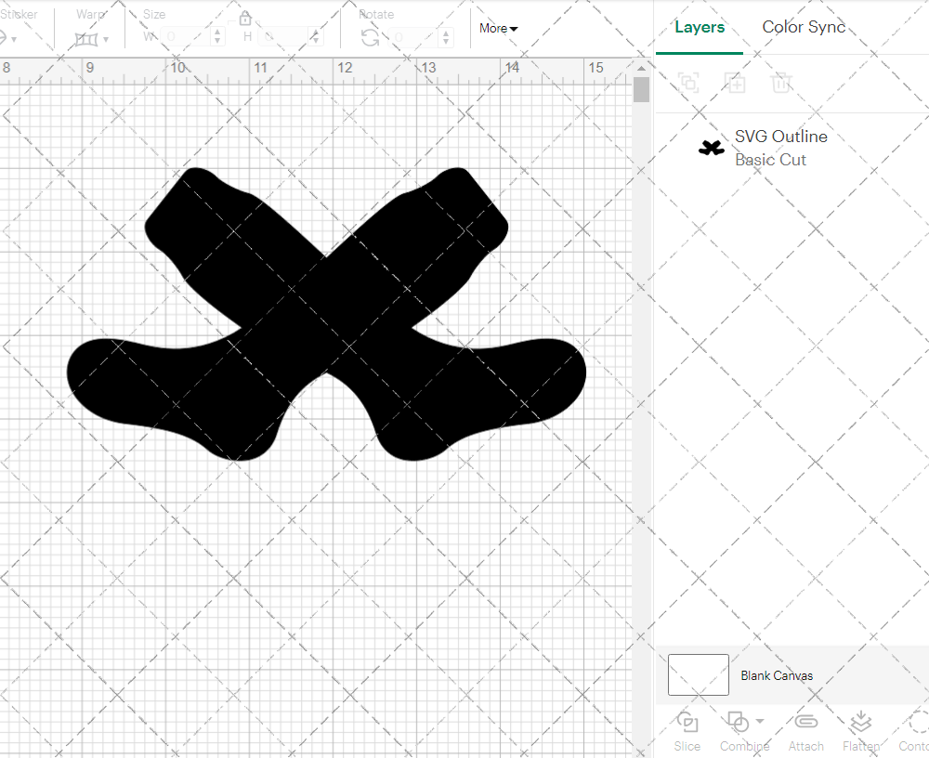Click the Blank Canvas color swatch
929x758 pixels.
pos(699,675)
